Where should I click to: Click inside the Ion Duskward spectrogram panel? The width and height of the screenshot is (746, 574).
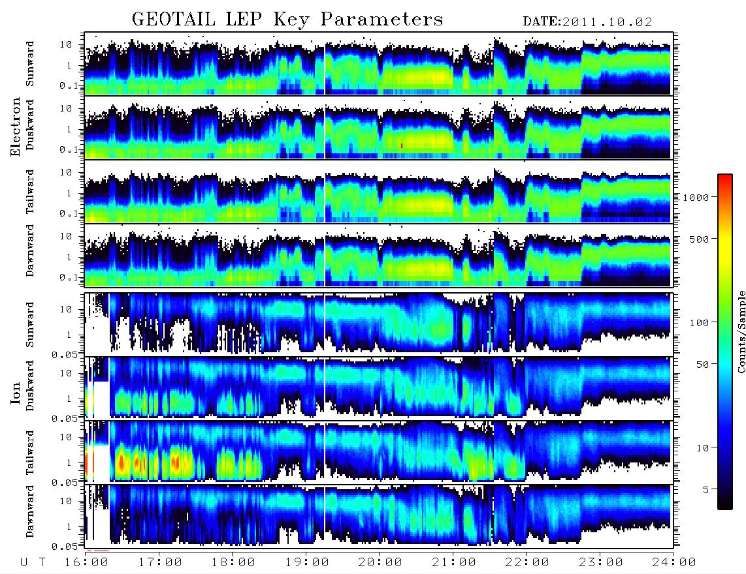379,387
